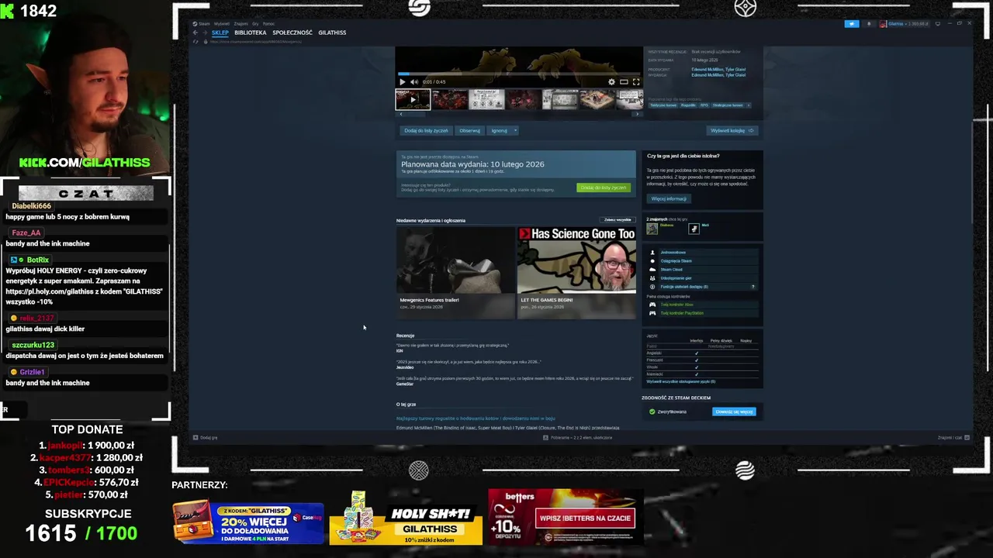Click the accessibility features icon
This screenshot has width=993, height=558.
point(652,287)
